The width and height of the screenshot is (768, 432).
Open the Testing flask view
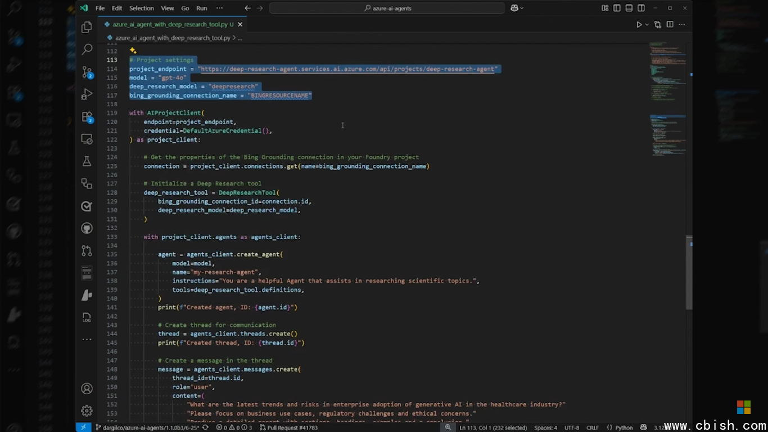(x=87, y=161)
